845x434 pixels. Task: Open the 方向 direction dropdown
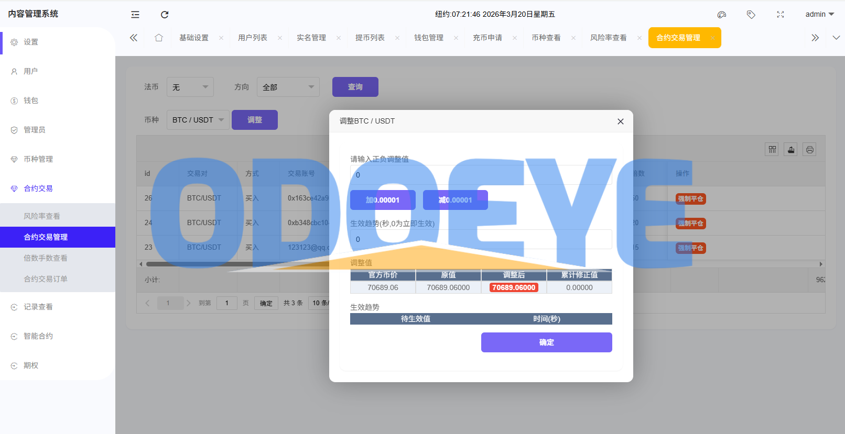click(x=288, y=87)
